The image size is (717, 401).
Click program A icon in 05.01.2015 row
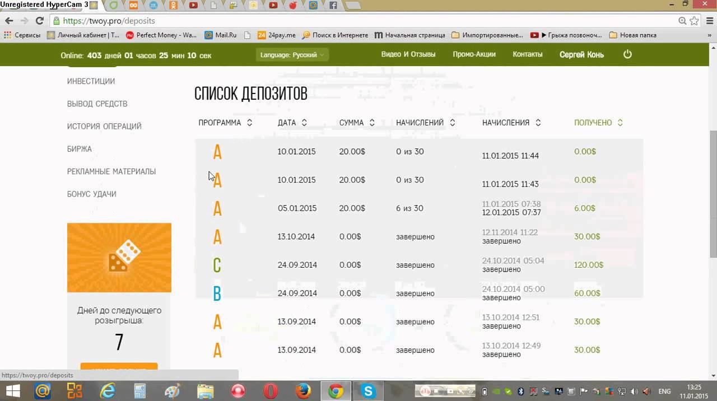point(217,208)
